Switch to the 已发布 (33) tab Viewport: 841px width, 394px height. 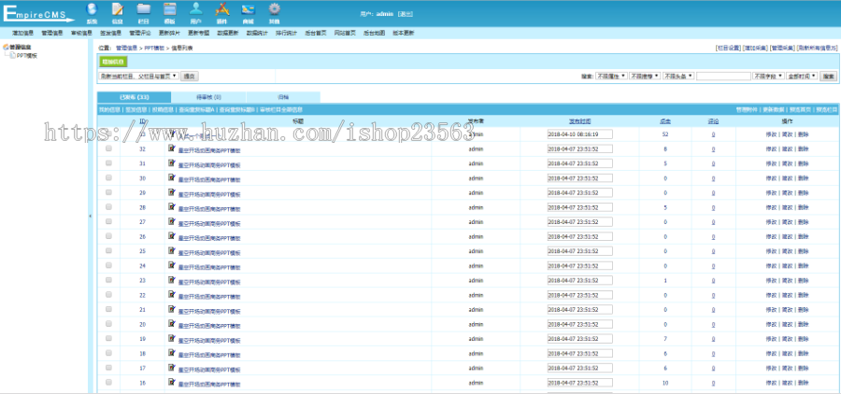tap(134, 97)
